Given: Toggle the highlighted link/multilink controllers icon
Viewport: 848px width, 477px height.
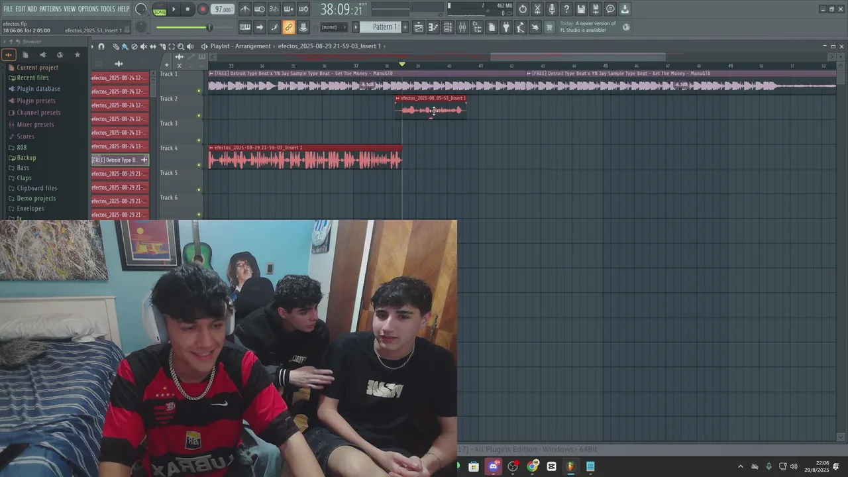Looking at the screenshot, I should click(289, 27).
